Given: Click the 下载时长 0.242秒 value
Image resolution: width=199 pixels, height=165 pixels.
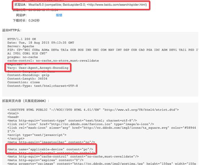Looking at the screenshot, I should [34, 21].
